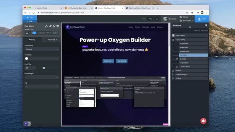The height and width of the screenshot is (132, 235).
Task: Select Image #512 in Structure tree
Action: pos(194,63)
